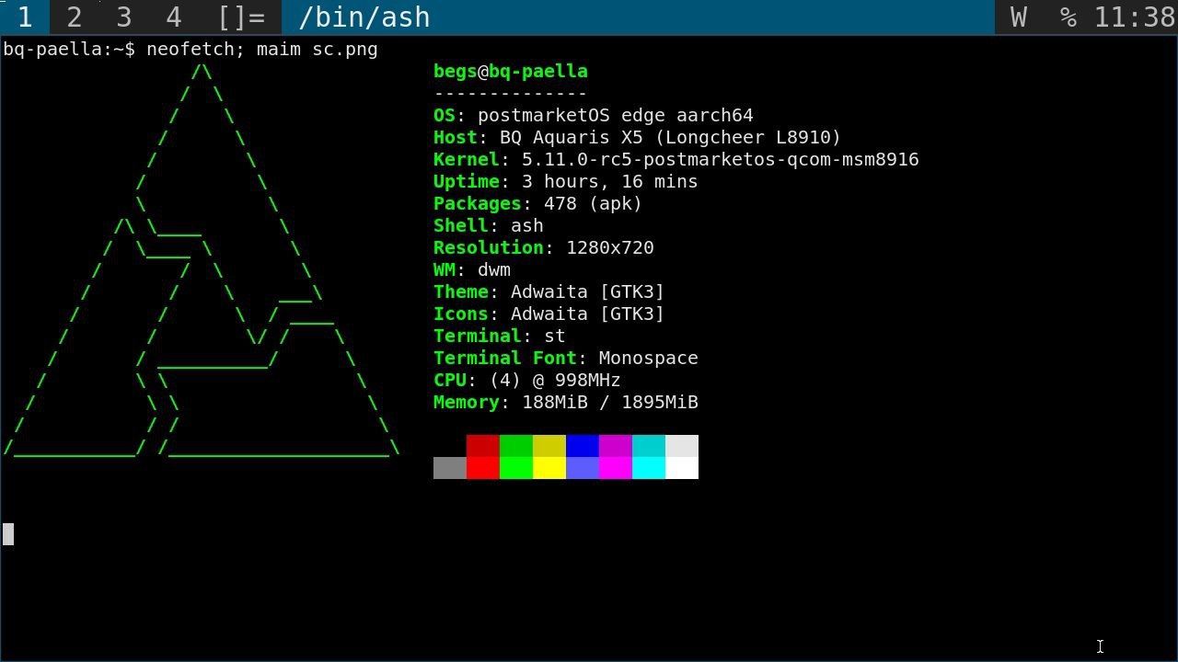This screenshot has height=662, width=1178.
Task: Click the W indicator in status bar
Action: pos(1019,17)
